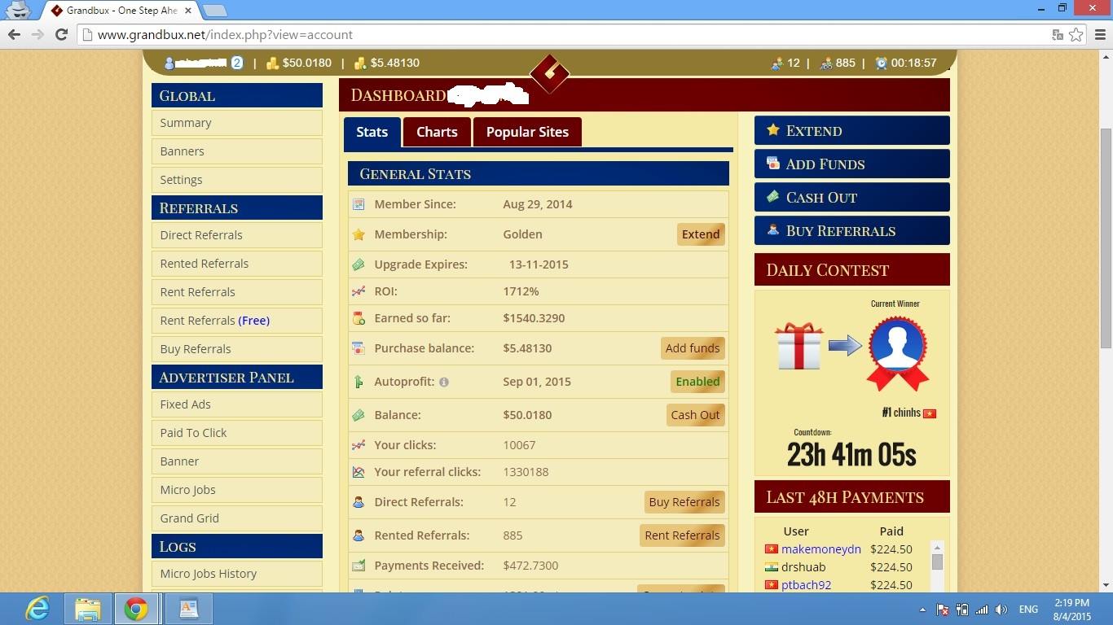The width and height of the screenshot is (1113, 625).
Task: Open user makemoneydn profile link
Action: point(820,549)
